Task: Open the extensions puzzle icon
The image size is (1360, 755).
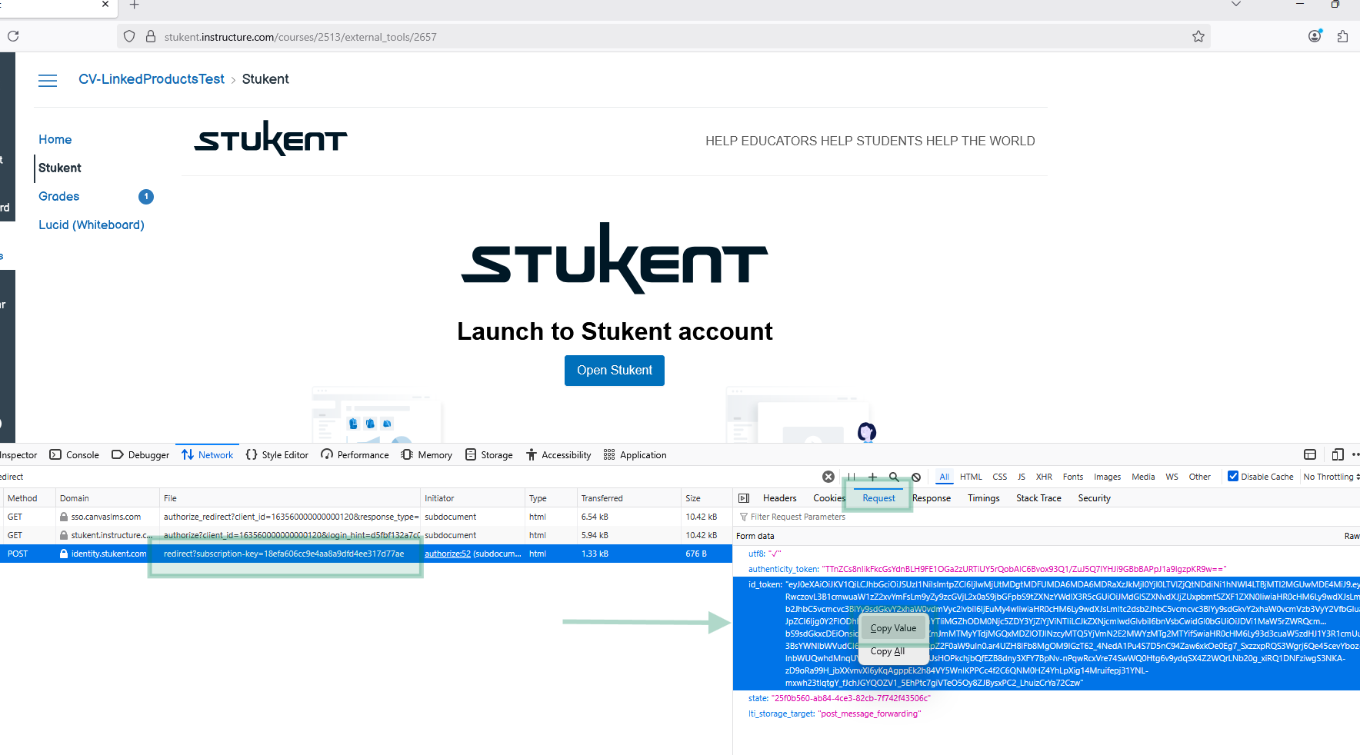Action: [x=1342, y=36]
